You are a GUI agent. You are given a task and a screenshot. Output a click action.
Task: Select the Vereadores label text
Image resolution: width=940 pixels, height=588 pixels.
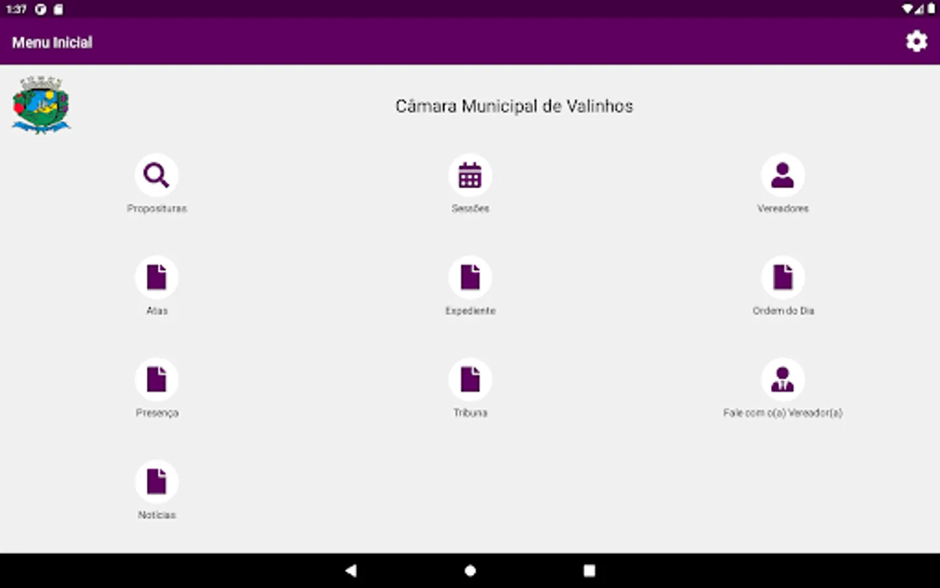pyautogui.click(x=783, y=208)
